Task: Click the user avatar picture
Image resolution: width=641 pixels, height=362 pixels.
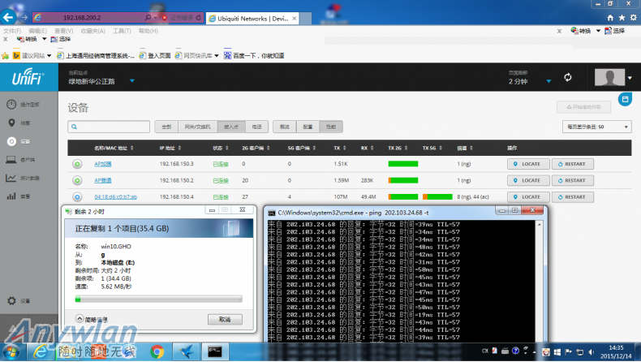Action: tap(609, 77)
